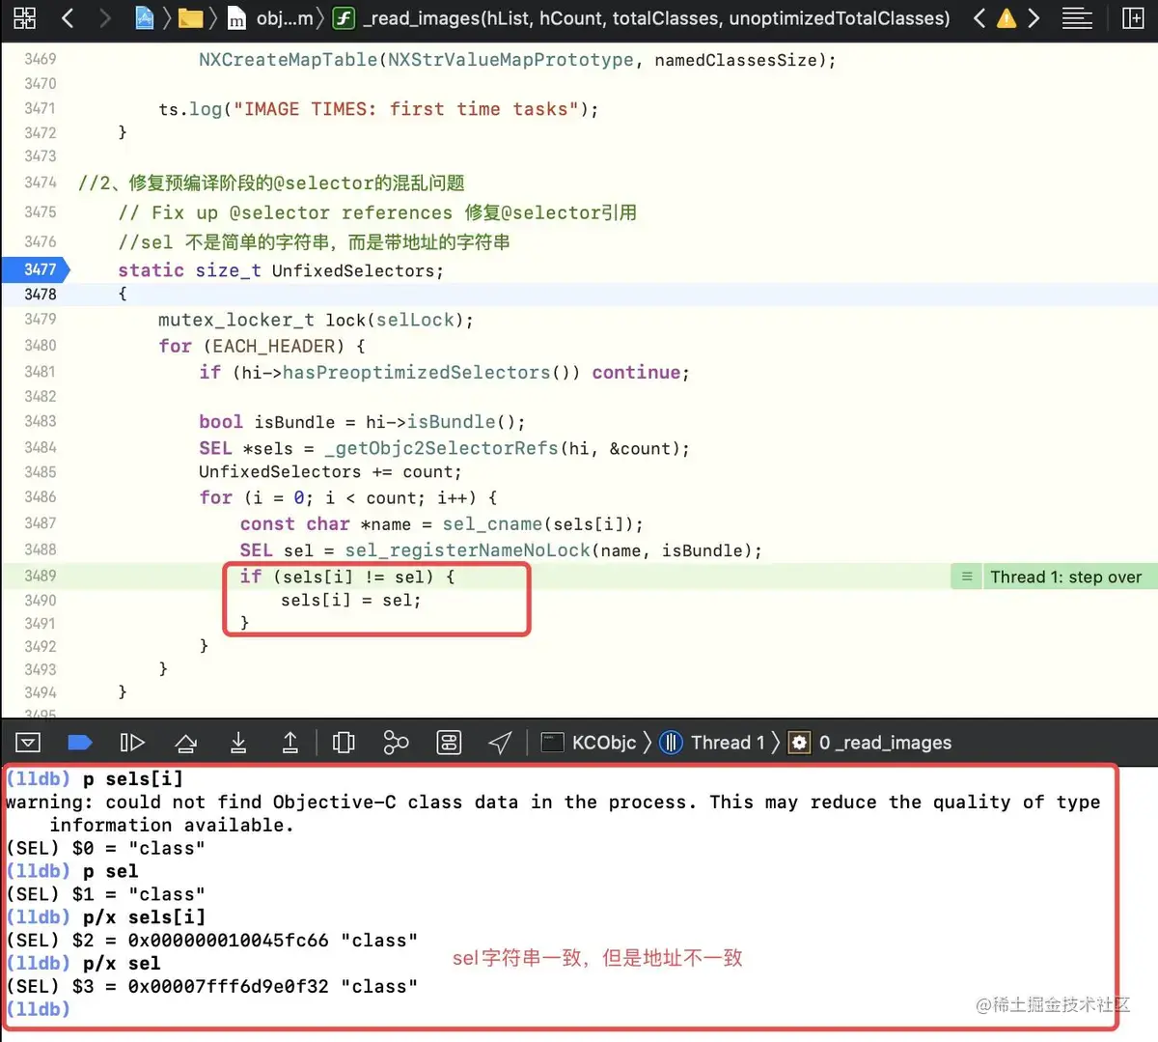Select the KCObjc process in debug bar
The height and width of the screenshot is (1042, 1158).
tap(589, 743)
